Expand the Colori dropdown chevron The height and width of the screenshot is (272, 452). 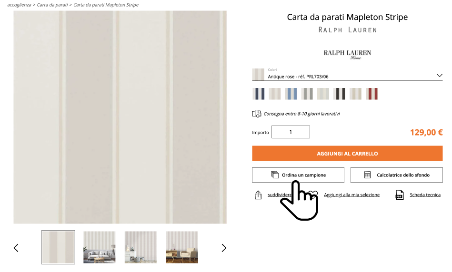click(x=439, y=76)
